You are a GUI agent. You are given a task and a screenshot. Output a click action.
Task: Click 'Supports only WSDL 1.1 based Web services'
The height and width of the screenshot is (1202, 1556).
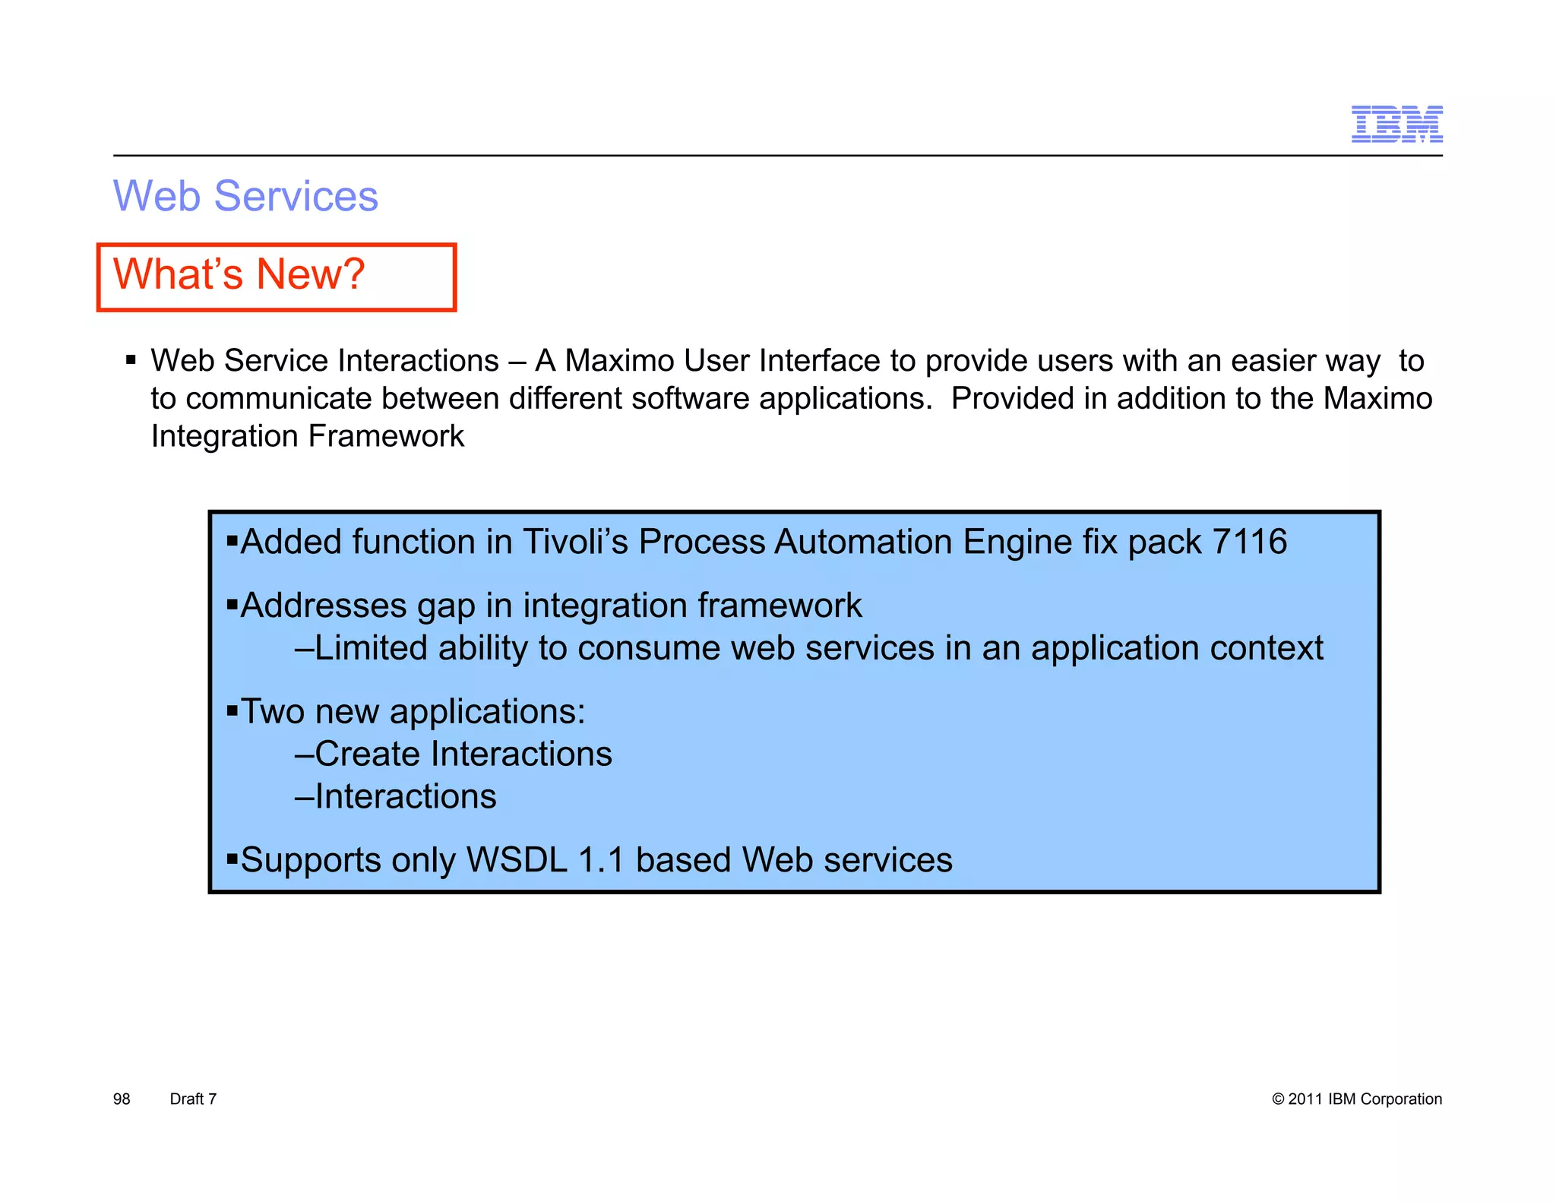click(590, 860)
